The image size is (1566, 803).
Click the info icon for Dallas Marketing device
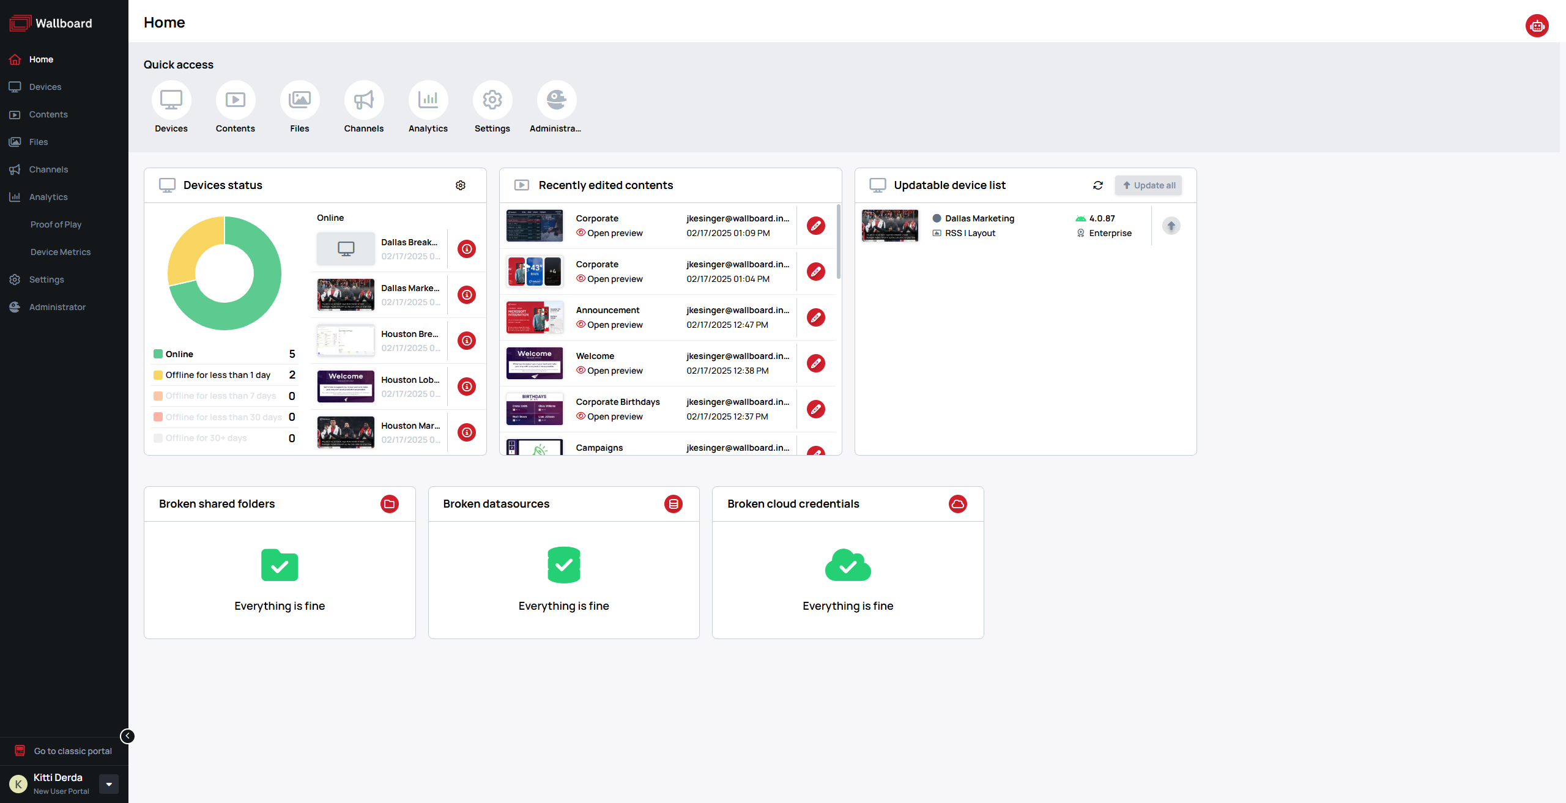(467, 295)
